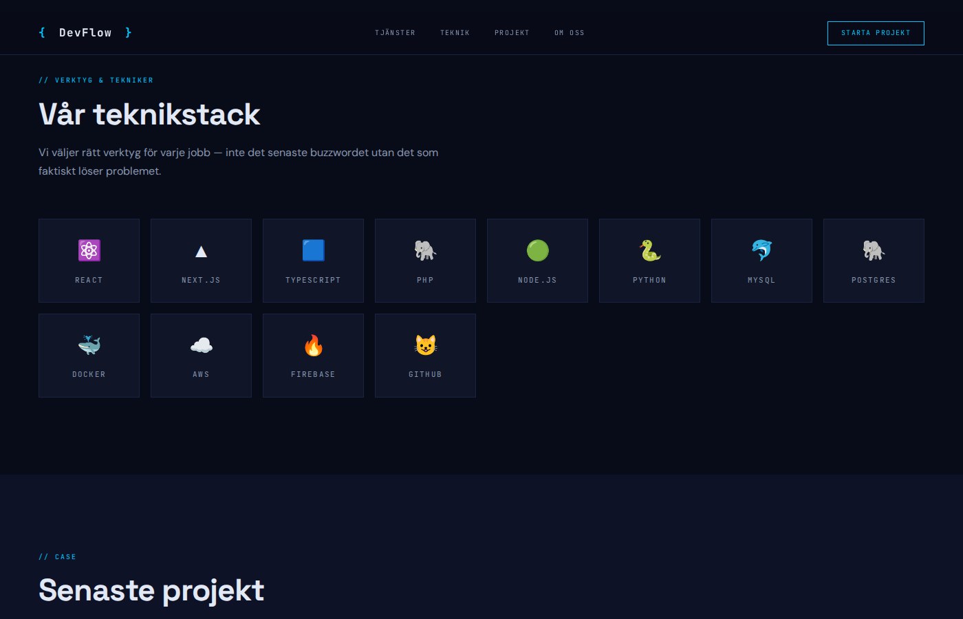This screenshot has width=963, height=619.
Task: Click the PYTHON card label
Action: 649,280
